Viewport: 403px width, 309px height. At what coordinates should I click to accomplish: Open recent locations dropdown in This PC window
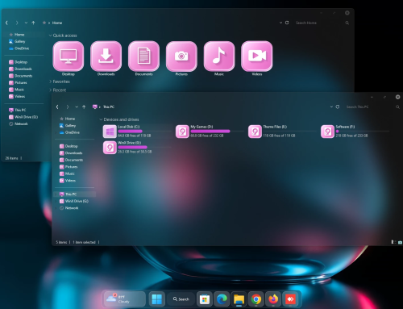point(77,106)
